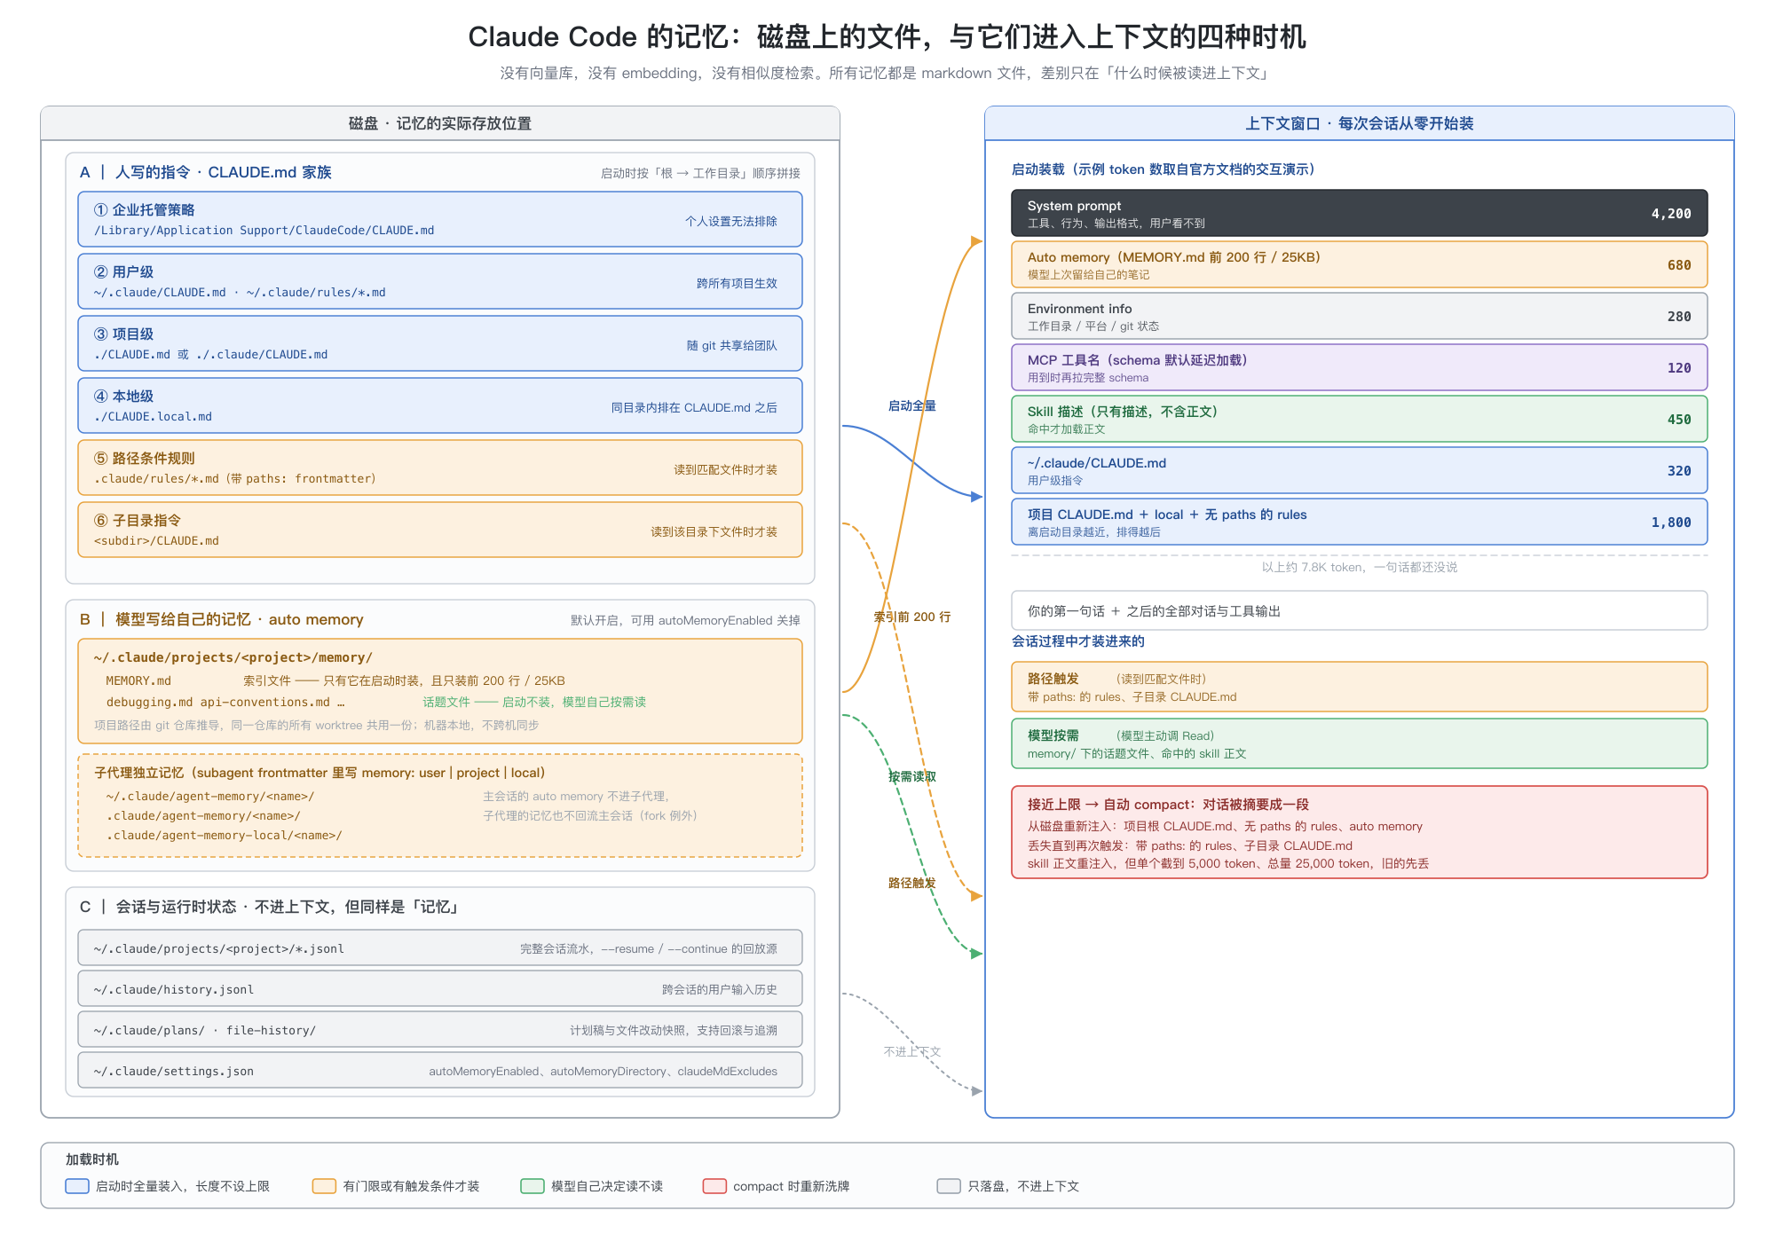
Task: Click the note 个人设置无法排除
Action: click(x=731, y=221)
